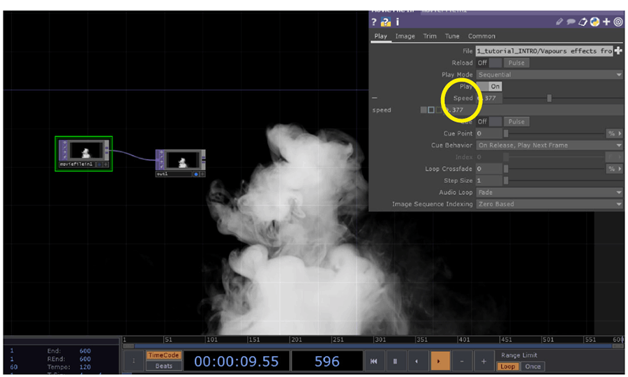
Task: Select Once range limit mode
Action: coord(532,367)
